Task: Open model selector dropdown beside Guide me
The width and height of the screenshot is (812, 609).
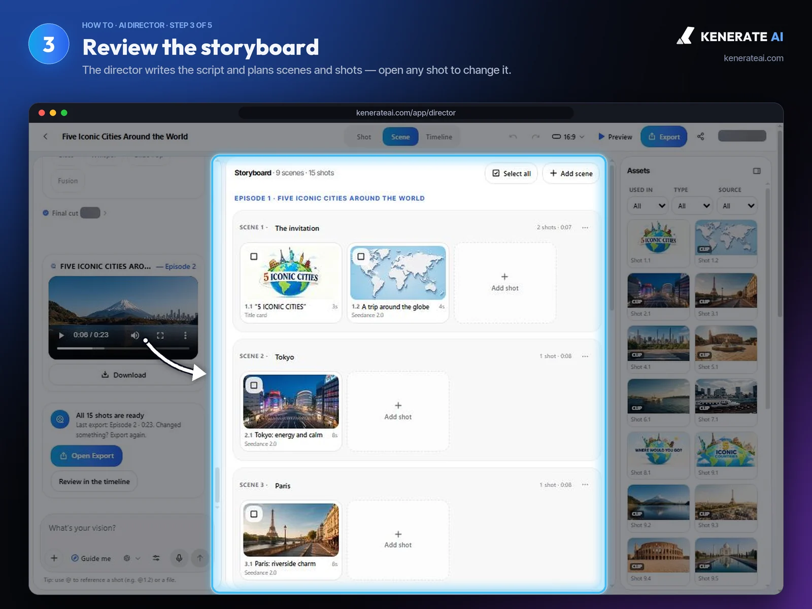Action: pos(131,558)
